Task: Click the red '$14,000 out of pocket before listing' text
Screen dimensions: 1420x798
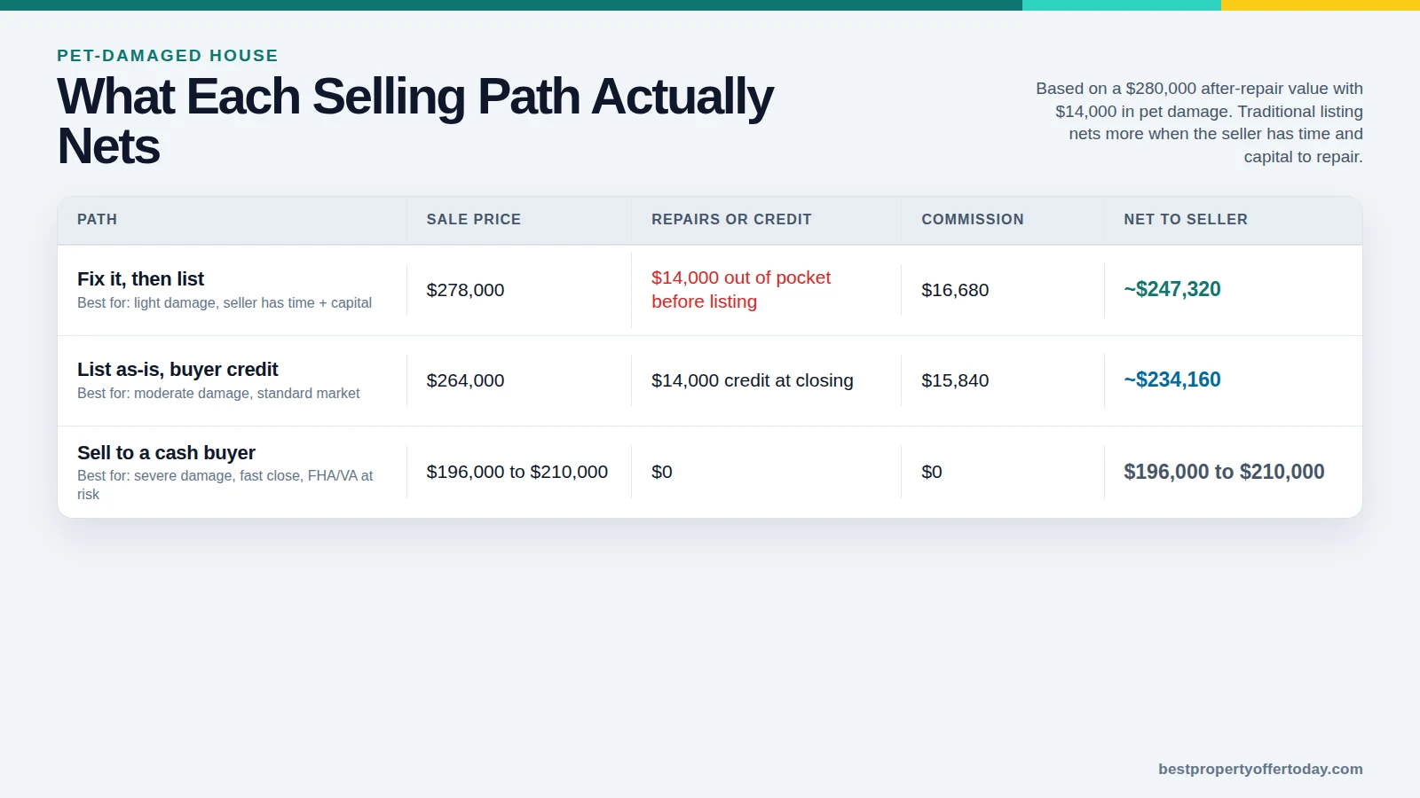Action: click(x=741, y=289)
